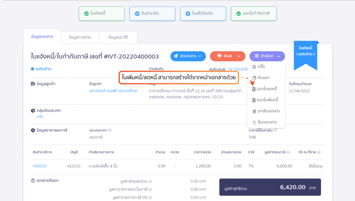Click the plus icon on ใบเสร็จรับเงิน step
The height and width of the screenshot is (201, 355).
coord(188,13)
